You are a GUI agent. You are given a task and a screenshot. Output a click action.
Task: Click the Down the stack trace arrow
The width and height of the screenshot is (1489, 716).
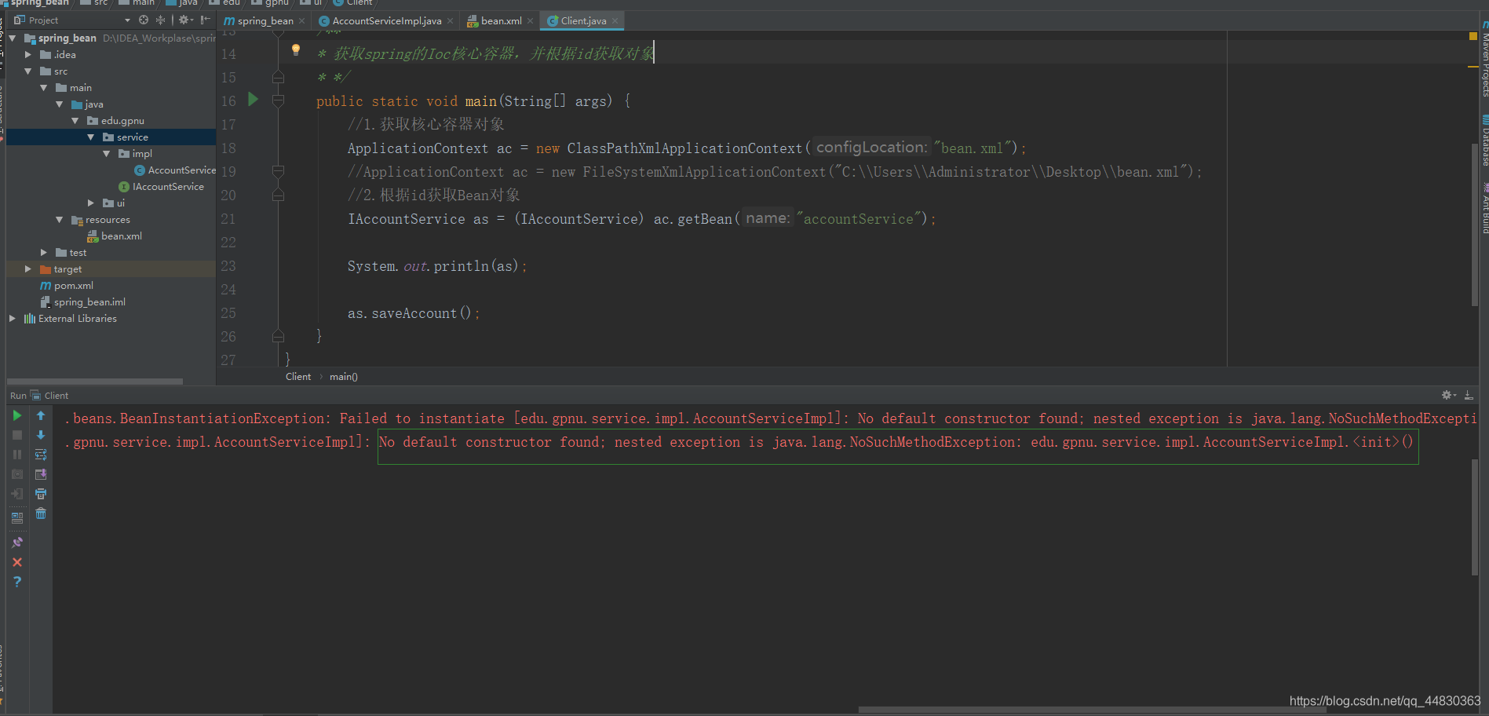click(x=41, y=435)
